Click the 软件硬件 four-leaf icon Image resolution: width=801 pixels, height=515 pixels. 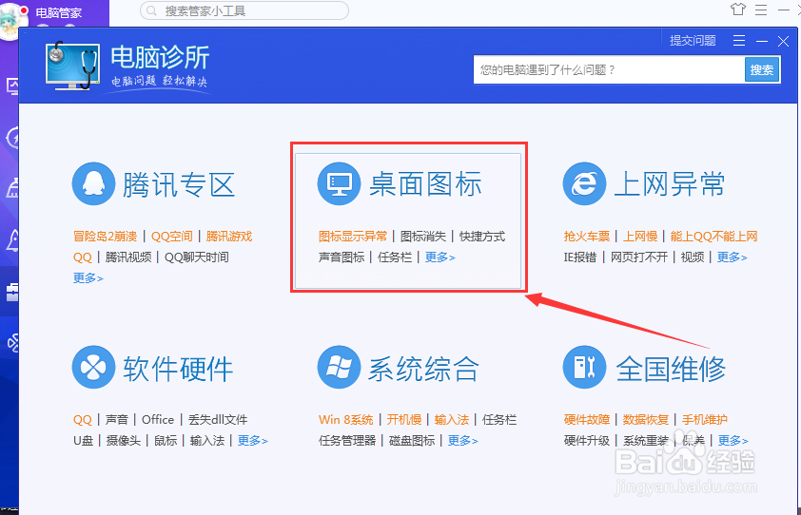click(x=93, y=367)
